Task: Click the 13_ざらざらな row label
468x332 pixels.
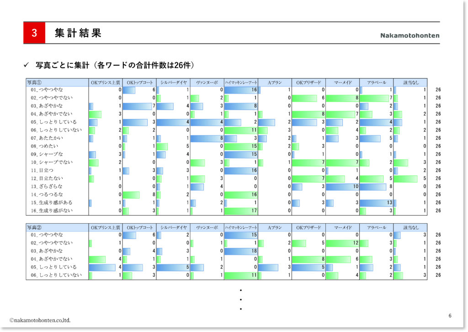Action: (48, 186)
